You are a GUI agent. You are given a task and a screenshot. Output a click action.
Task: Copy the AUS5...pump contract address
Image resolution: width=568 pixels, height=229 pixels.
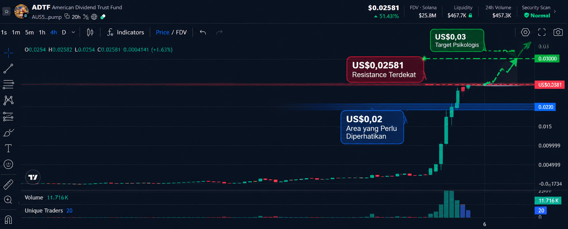click(67, 16)
